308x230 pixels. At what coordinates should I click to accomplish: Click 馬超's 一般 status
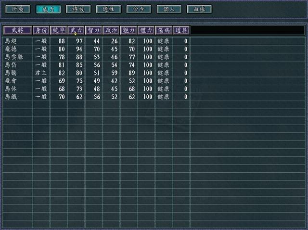tap(41, 41)
